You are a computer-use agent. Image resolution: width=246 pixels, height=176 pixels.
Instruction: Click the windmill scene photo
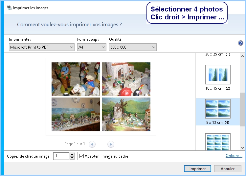pyautogui.click(x=126, y=114)
